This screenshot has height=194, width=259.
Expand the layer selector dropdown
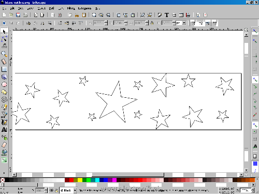[x=68, y=190]
